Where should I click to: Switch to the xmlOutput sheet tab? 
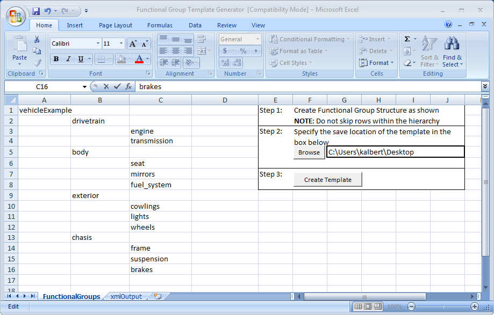126,296
